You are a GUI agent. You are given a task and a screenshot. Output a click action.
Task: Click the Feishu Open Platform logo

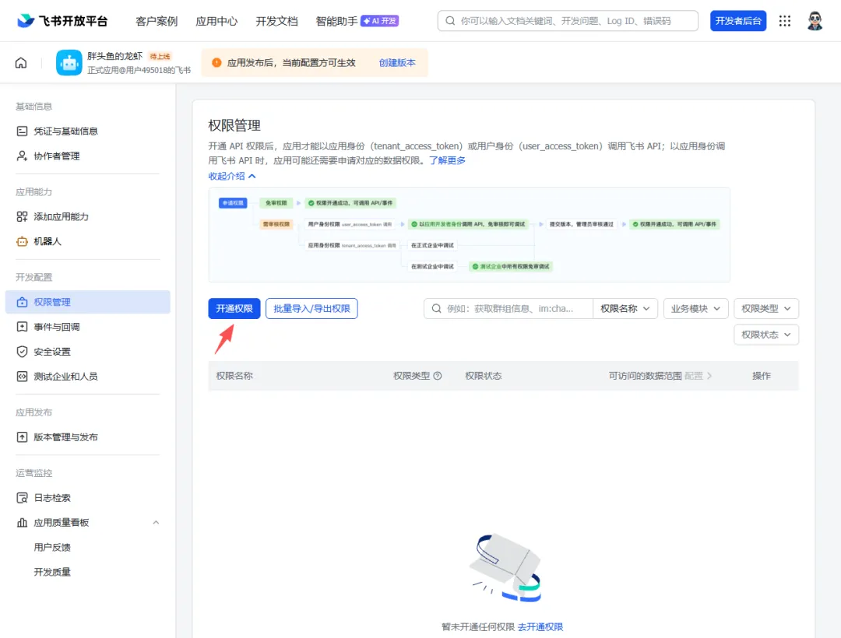pyautogui.click(x=62, y=21)
